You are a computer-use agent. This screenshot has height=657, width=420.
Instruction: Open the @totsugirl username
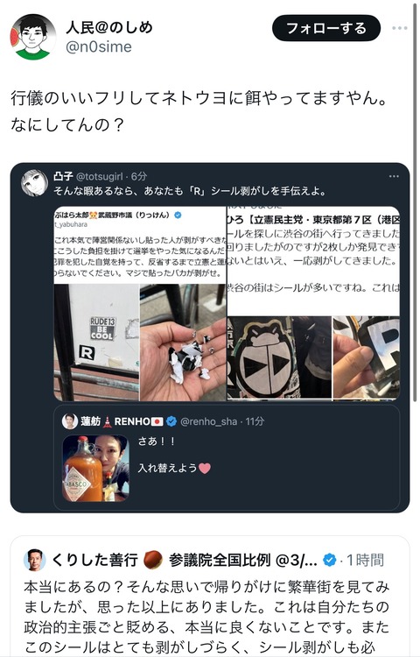100,176
